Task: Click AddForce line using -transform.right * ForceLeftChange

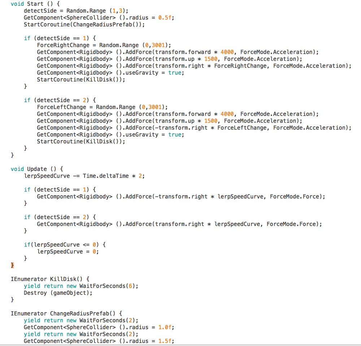Action: [194, 127]
